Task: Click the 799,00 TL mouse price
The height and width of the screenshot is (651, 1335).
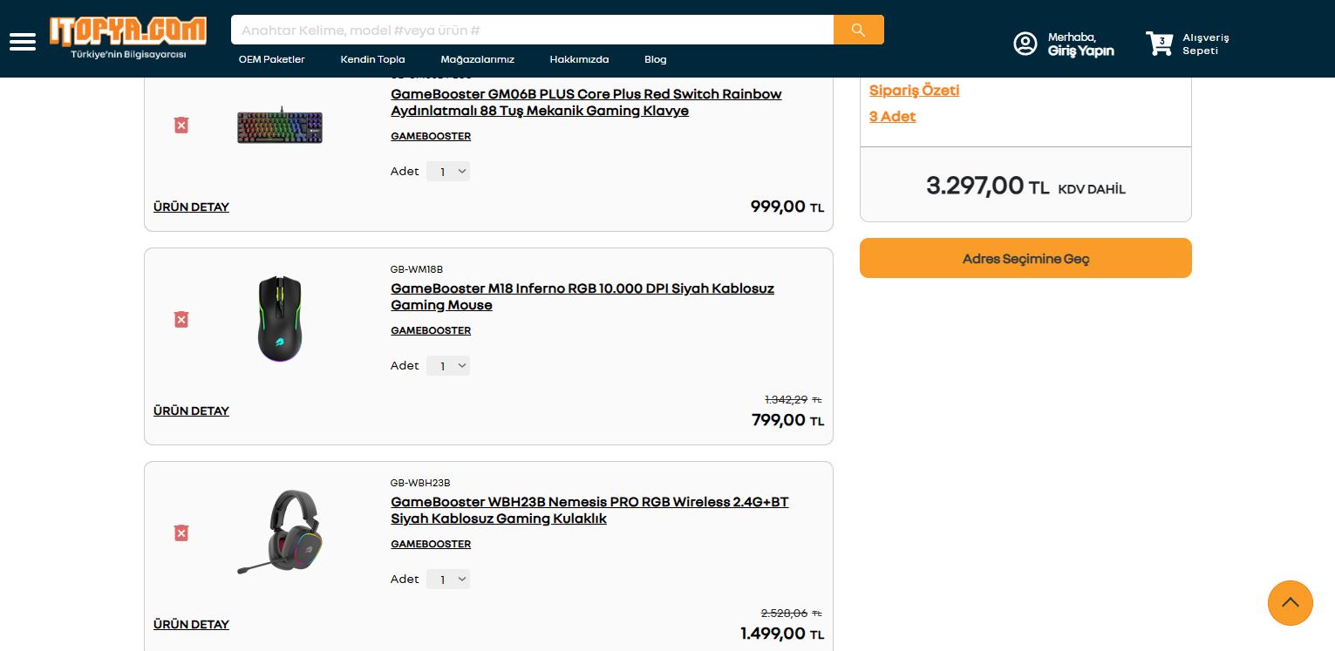Action: [x=788, y=421]
